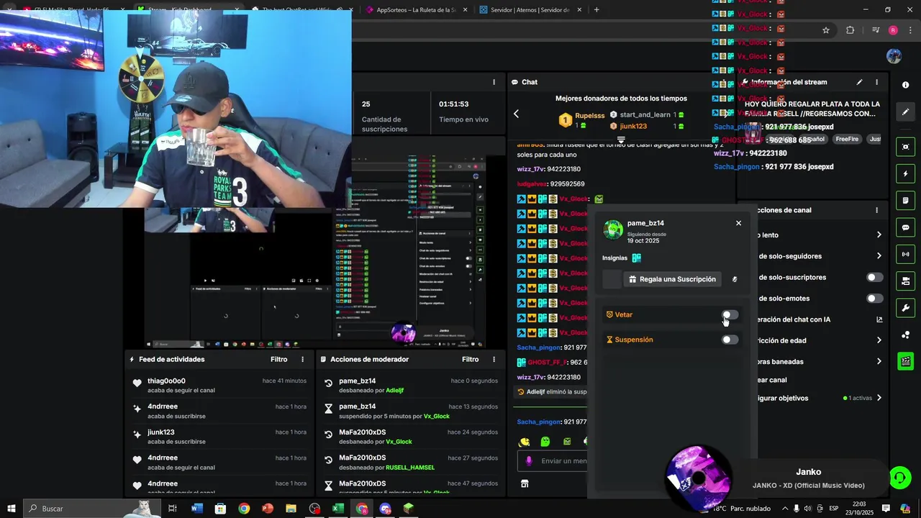
Task: Open chat moderation with IA external link
Action: pos(879,319)
